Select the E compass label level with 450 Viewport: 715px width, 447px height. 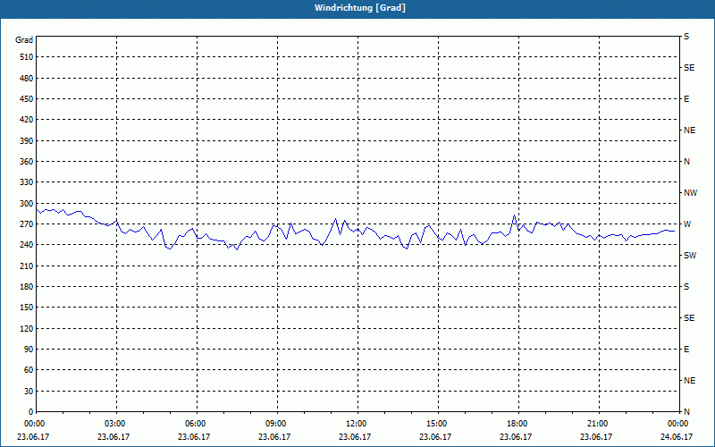(x=686, y=99)
